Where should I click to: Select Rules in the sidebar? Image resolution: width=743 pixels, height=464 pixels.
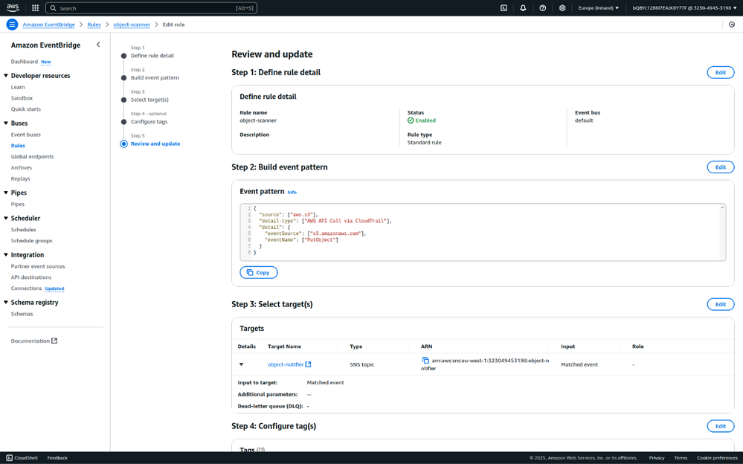click(18, 146)
